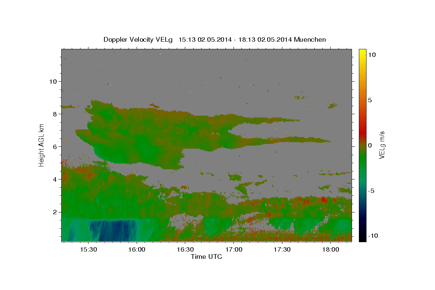Click the height tick label 8
Image resolution: width=435 pixels, height=290 pixels.
(55, 114)
